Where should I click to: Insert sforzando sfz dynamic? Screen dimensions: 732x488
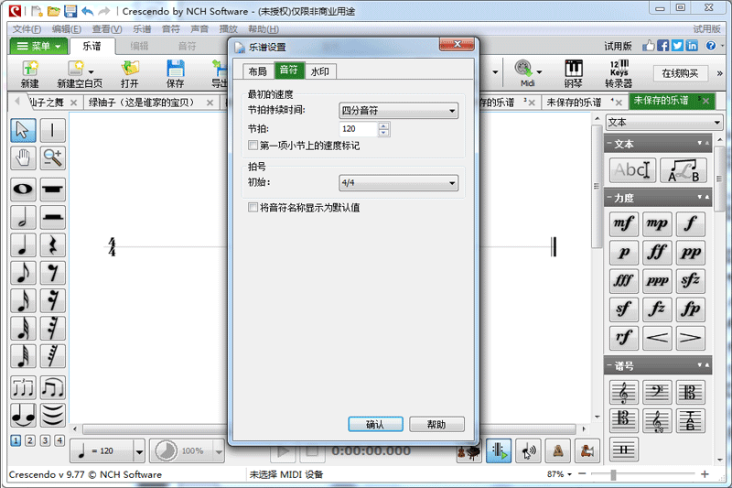(x=691, y=281)
